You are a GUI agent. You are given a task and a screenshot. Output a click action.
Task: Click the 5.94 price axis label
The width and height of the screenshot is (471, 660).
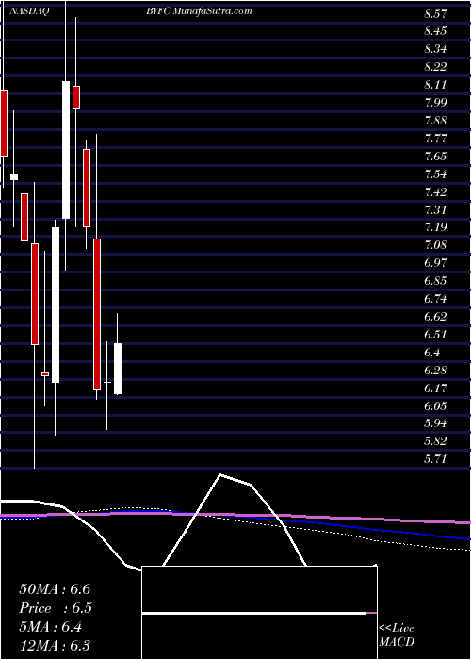coord(435,423)
